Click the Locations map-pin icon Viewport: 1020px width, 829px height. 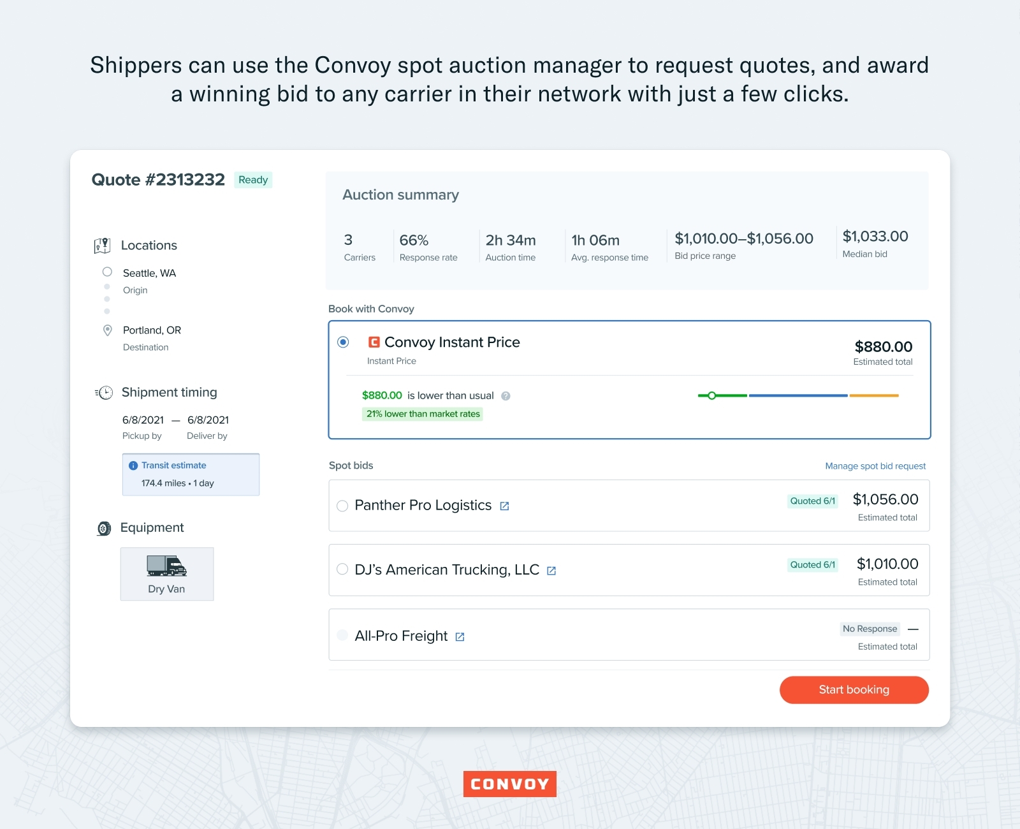click(x=103, y=244)
